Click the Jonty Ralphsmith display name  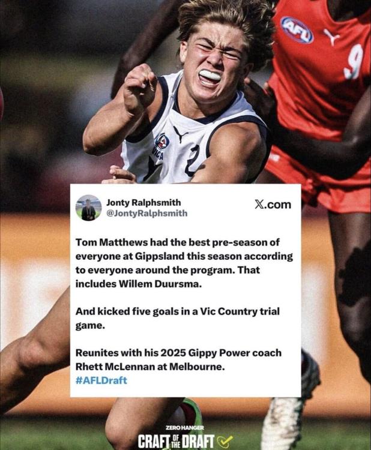coord(143,203)
